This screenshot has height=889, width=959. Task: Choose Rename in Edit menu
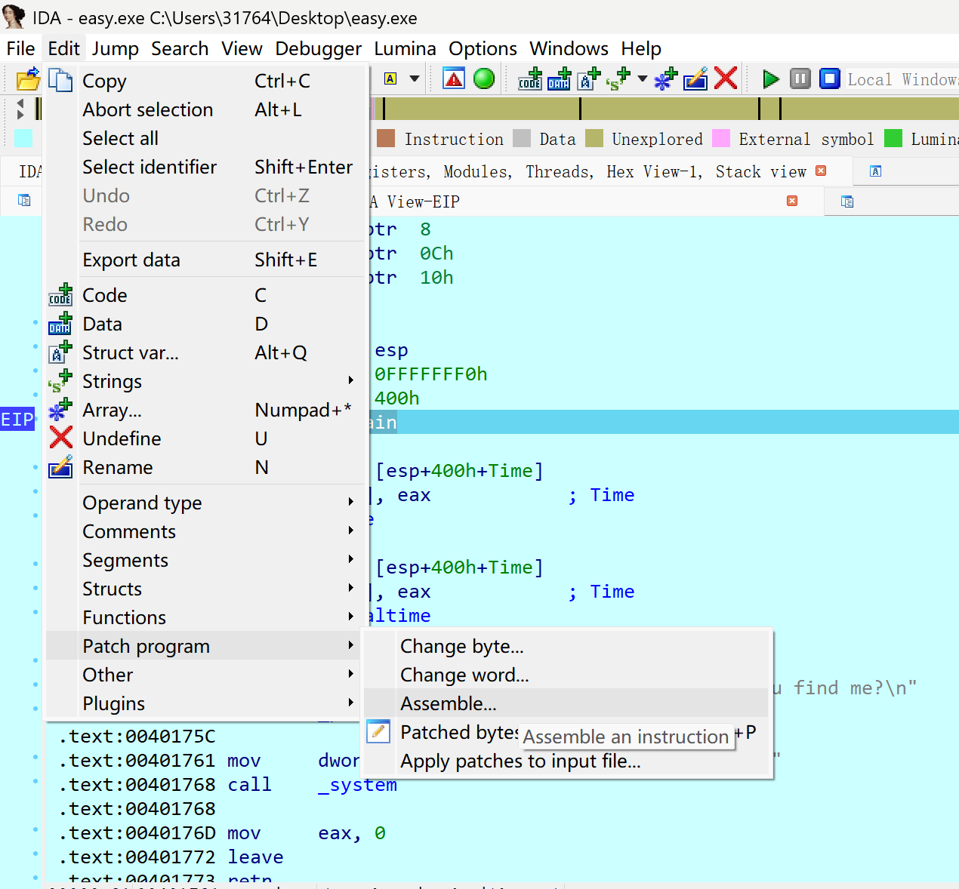(204, 467)
